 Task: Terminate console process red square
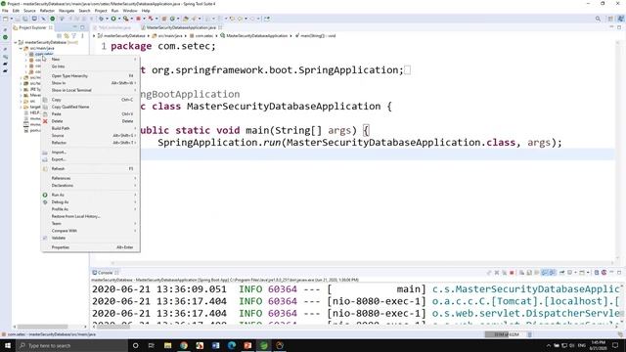[x=512, y=273]
